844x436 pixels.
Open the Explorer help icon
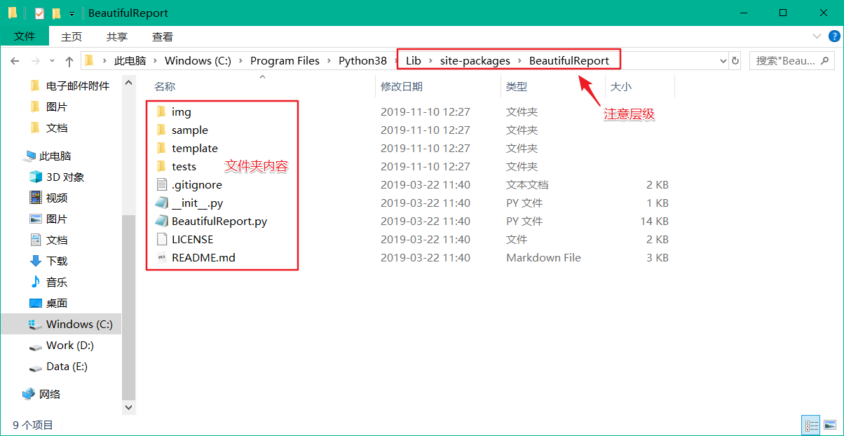835,36
